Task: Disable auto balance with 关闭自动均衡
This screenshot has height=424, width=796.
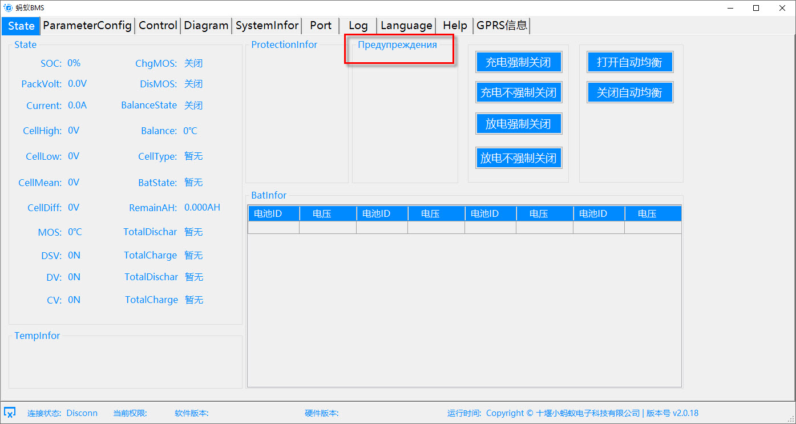Action: (x=629, y=92)
